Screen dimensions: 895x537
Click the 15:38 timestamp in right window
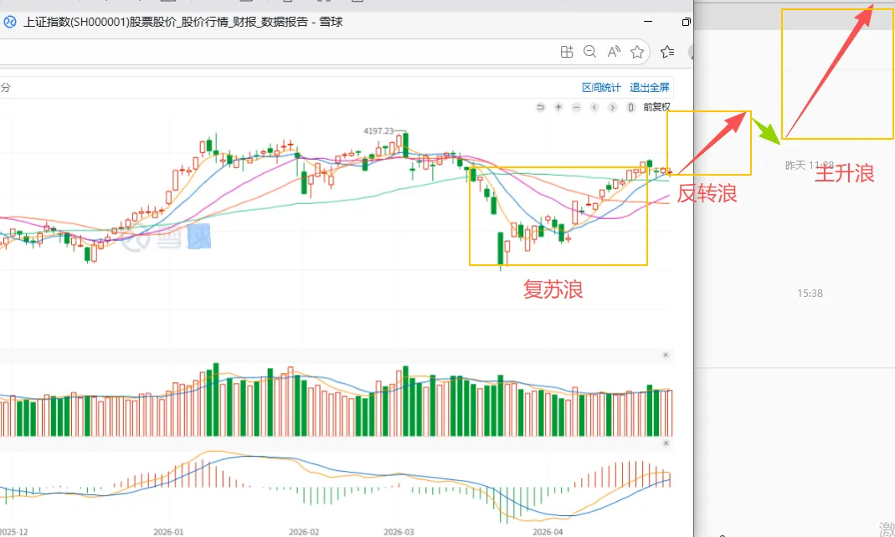[x=810, y=294]
